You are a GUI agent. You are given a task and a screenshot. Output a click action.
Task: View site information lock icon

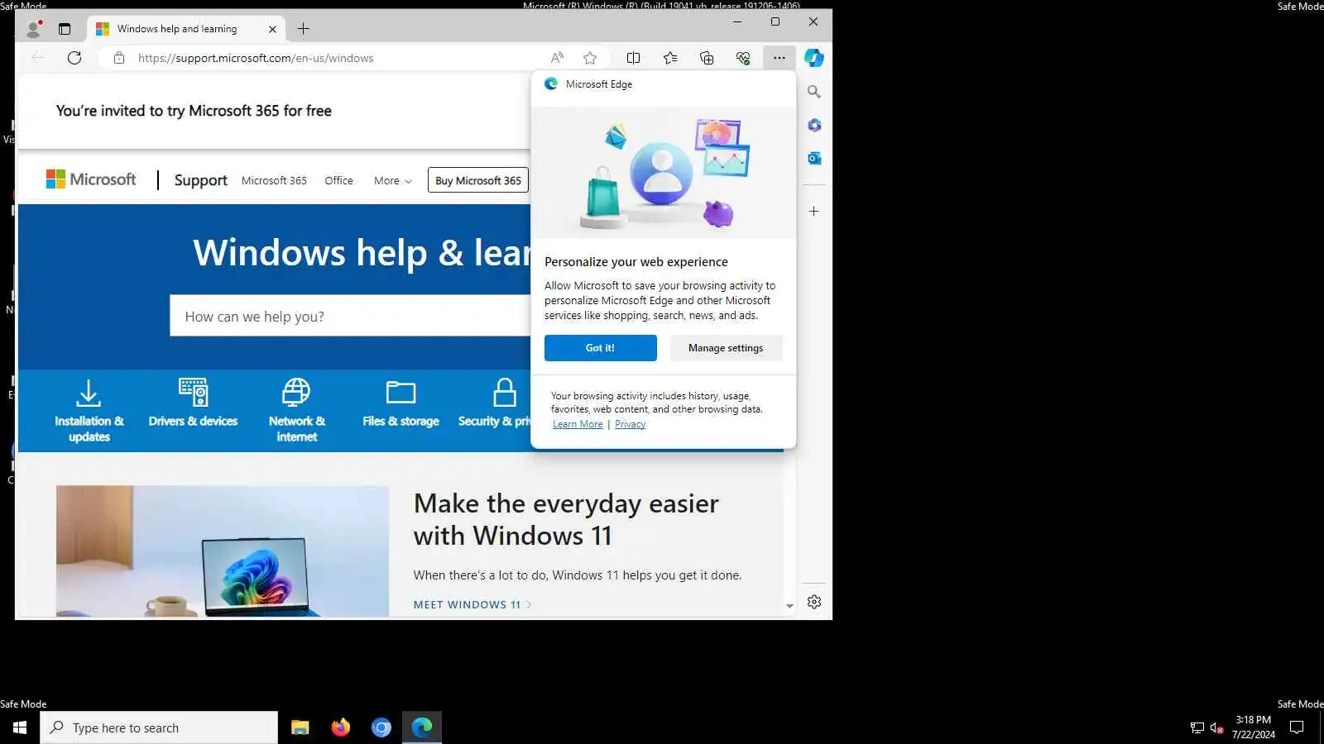pyautogui.click(x=119, y=58)
